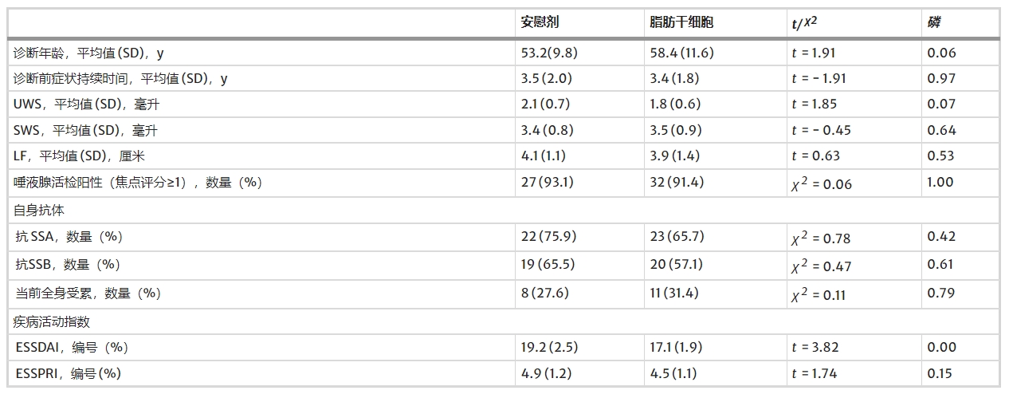Click the 自身抗体 section heading
This screenshot has height=394, width=1009.
pos(38,211)
